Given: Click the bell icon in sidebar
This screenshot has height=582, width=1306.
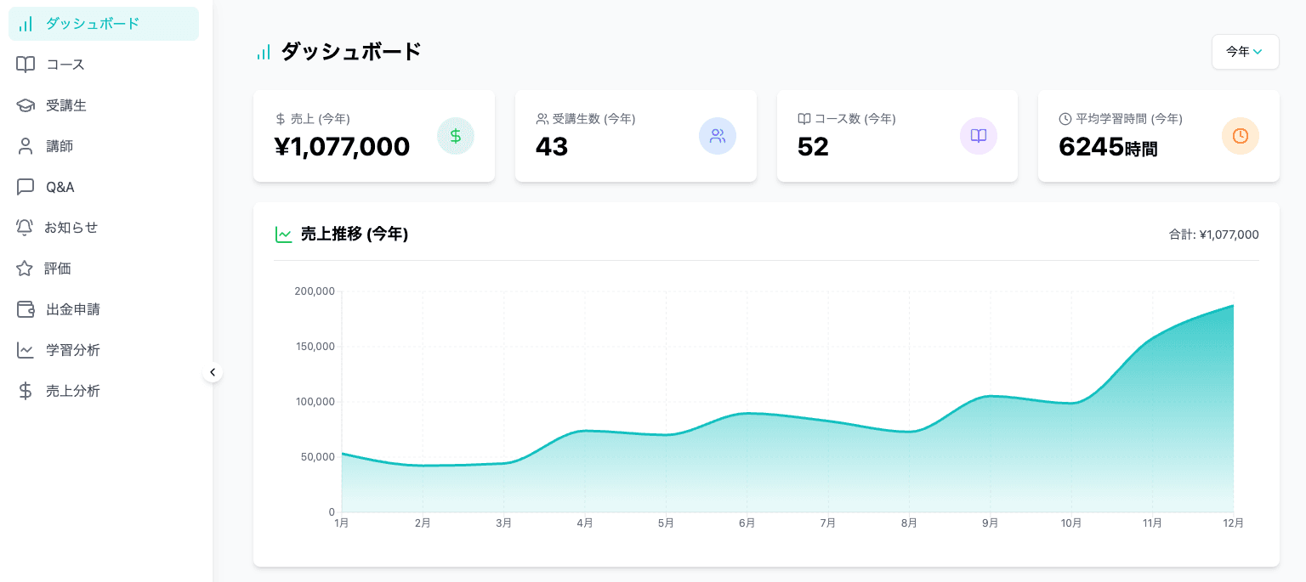Looking at the screenshot, I should coord(26,228).
